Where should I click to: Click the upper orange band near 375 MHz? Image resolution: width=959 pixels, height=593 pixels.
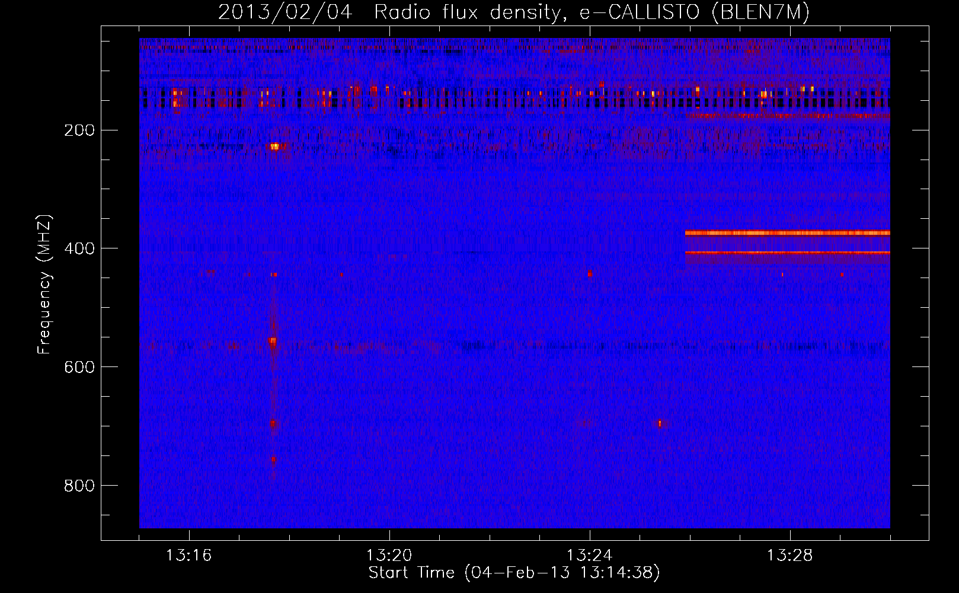[x=787, y=233]
